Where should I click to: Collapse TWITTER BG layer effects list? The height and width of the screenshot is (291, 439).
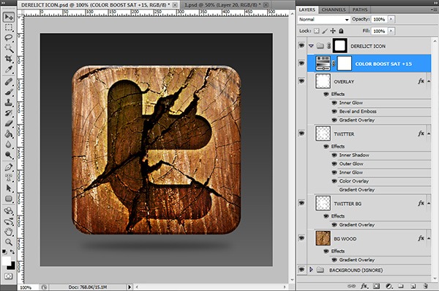pyautogui.click(x=429, y=204)
